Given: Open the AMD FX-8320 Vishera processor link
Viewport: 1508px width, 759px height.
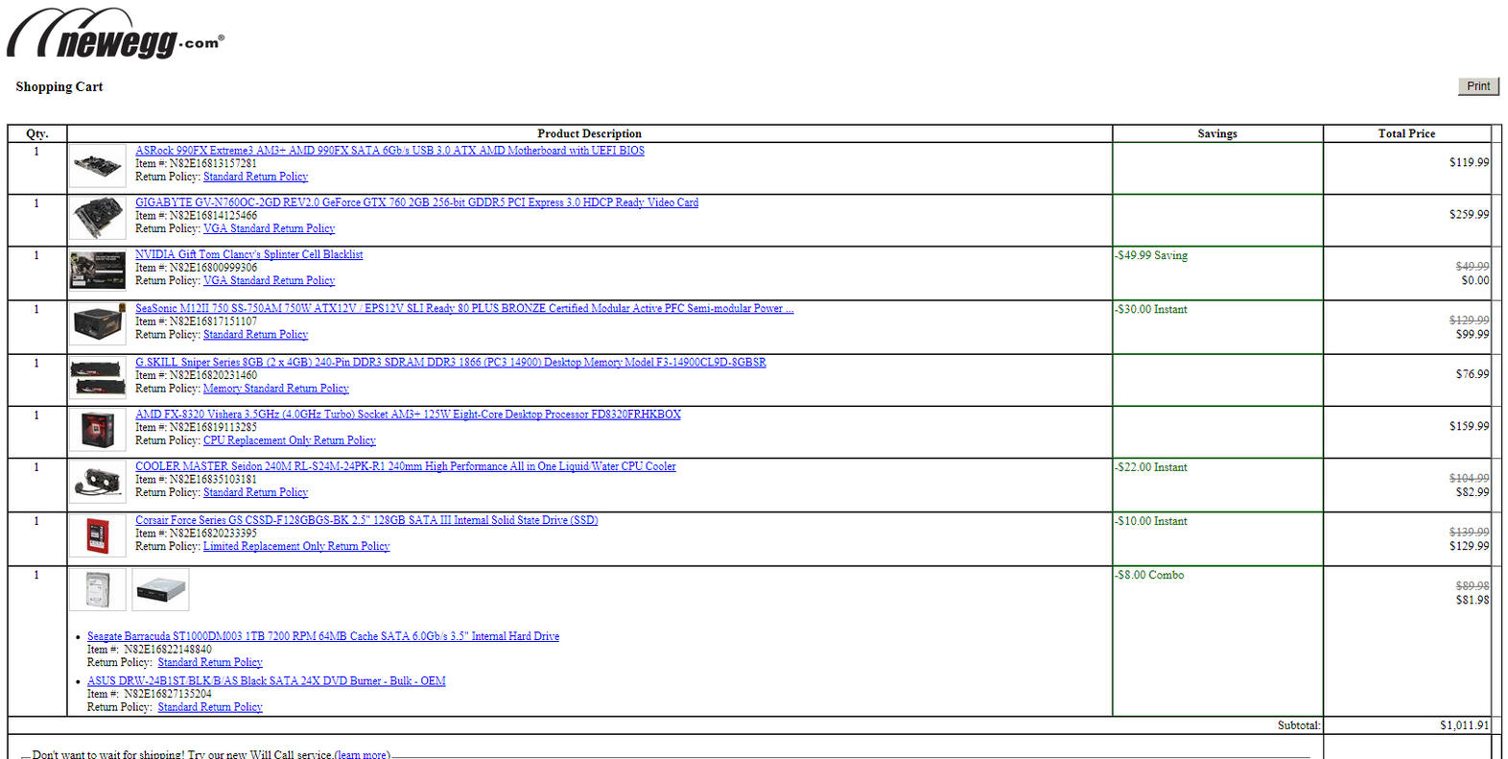Looking at the screenshot, I should 408,414.
